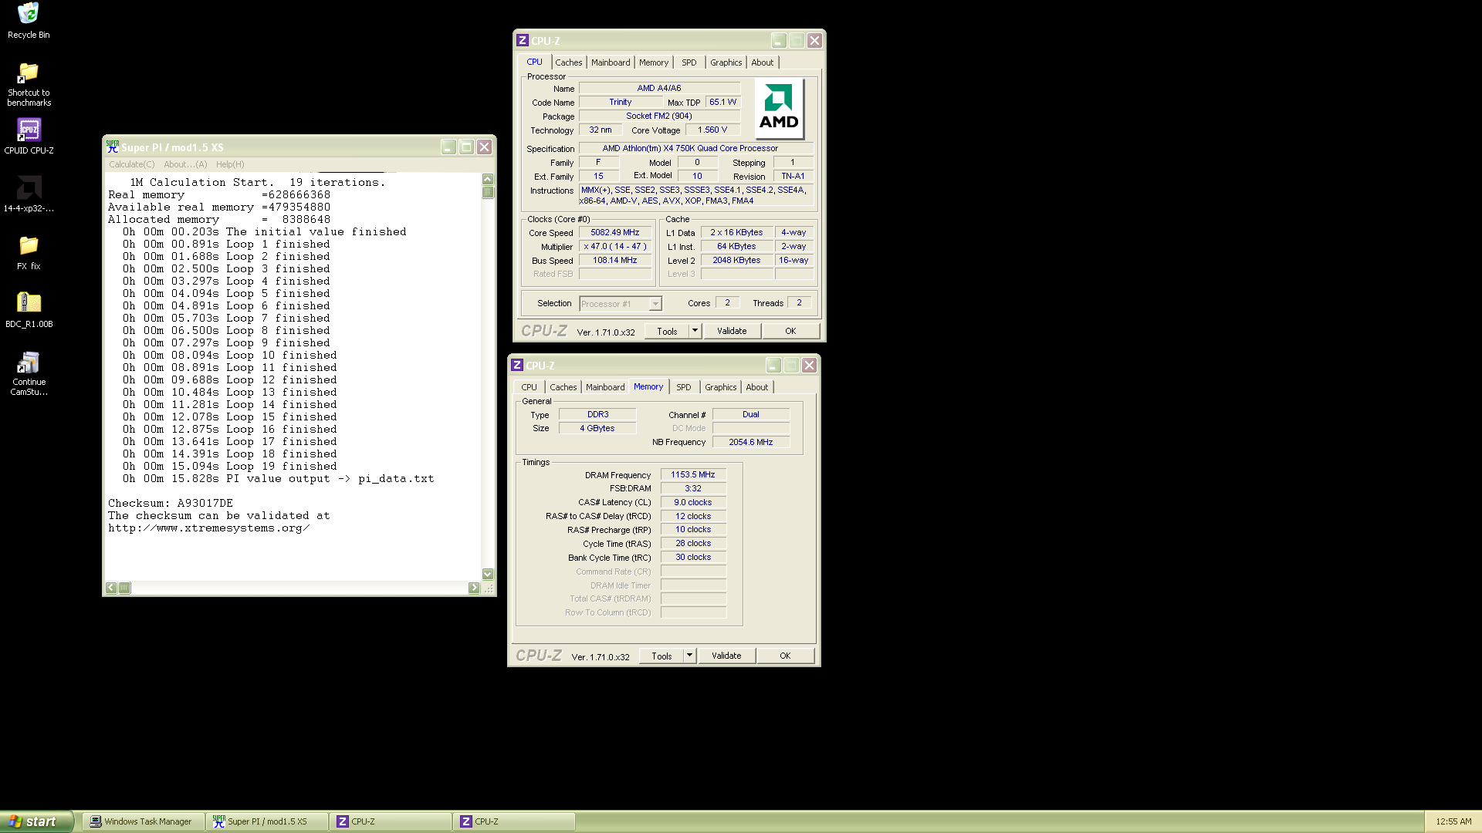Open Caches tab in top CPU-Z
This screenshot has height=833, width=1482.
click(569, 62)
